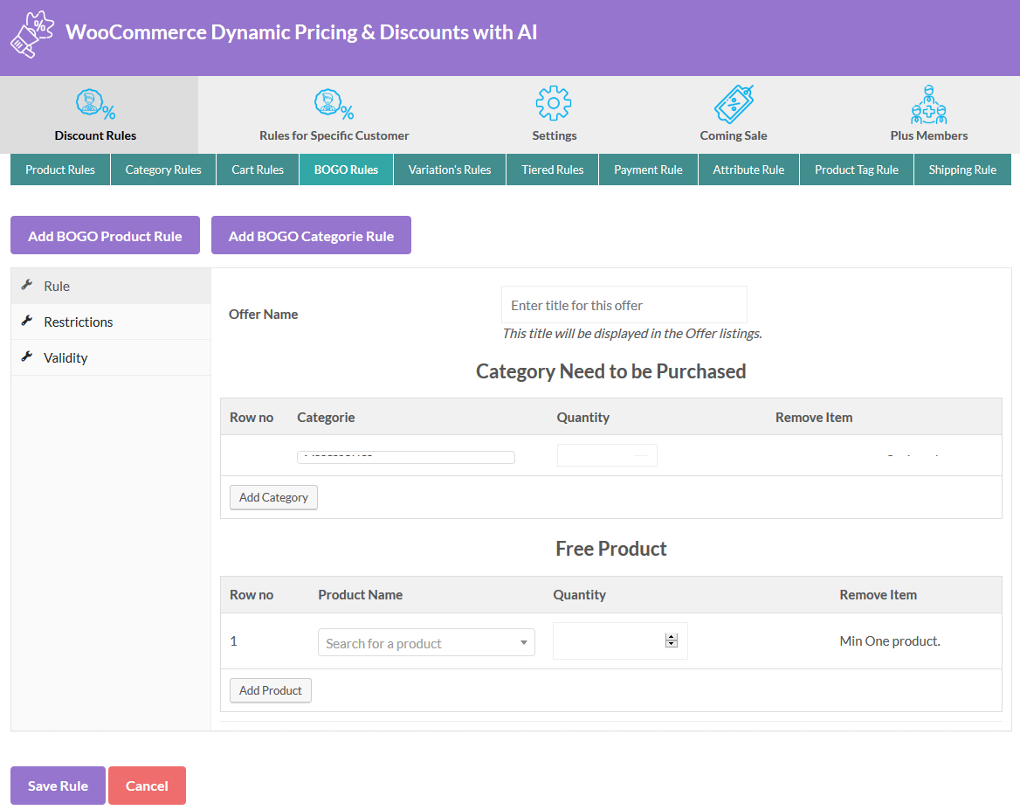
Task: Click the wrench icon beside Rule
Action: (x=27, y=286)
